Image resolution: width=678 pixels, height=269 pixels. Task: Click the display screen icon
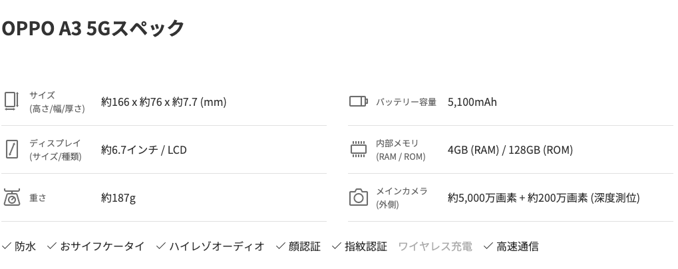point(12,150)
